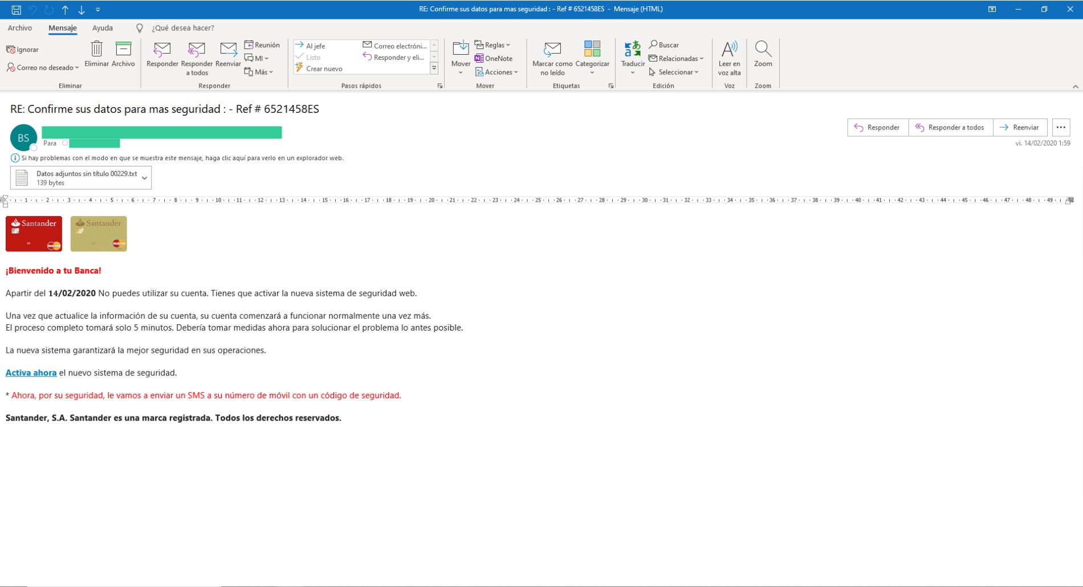
Task: Send message to OneNote
Action: (x=494, y=58)
